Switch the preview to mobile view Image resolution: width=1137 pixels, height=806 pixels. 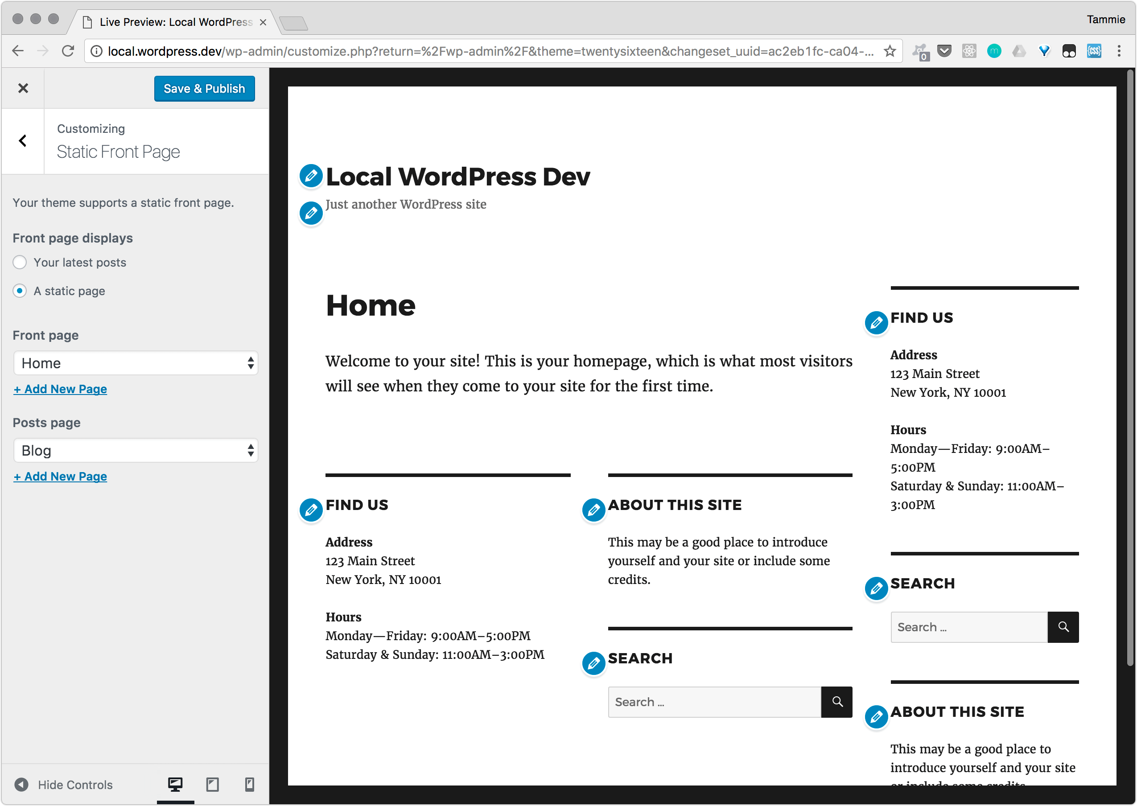pos(250,785)
